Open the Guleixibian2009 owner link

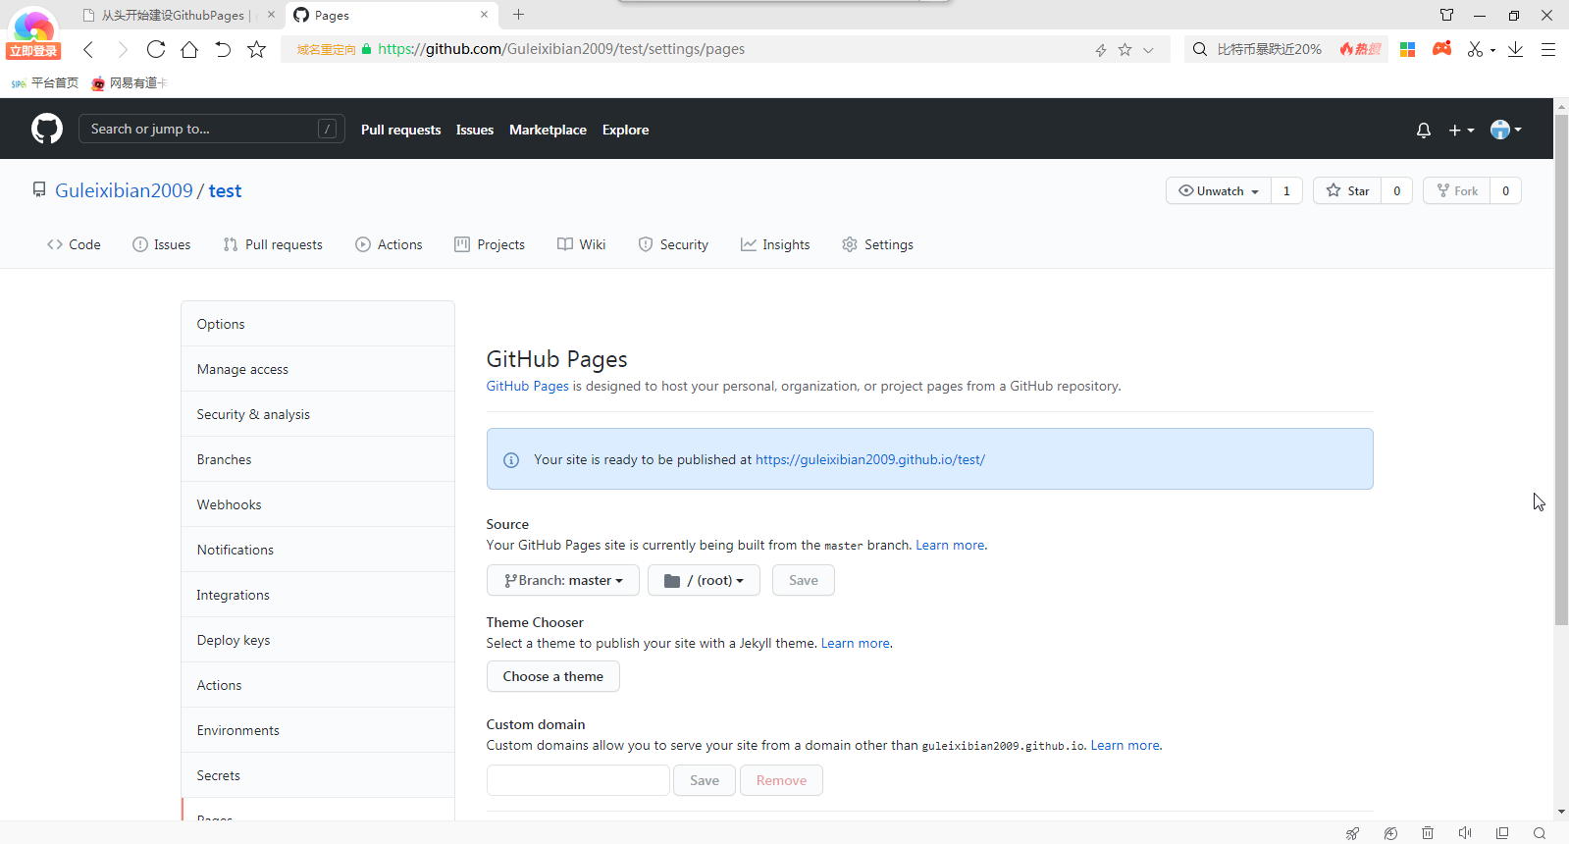click(x=124, y=190)
